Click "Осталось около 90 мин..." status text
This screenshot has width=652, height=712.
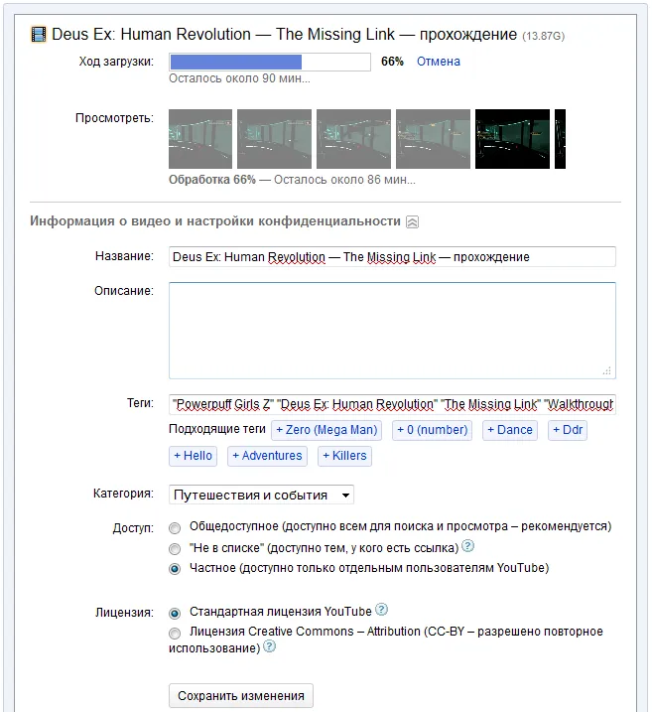coord(239,78)
